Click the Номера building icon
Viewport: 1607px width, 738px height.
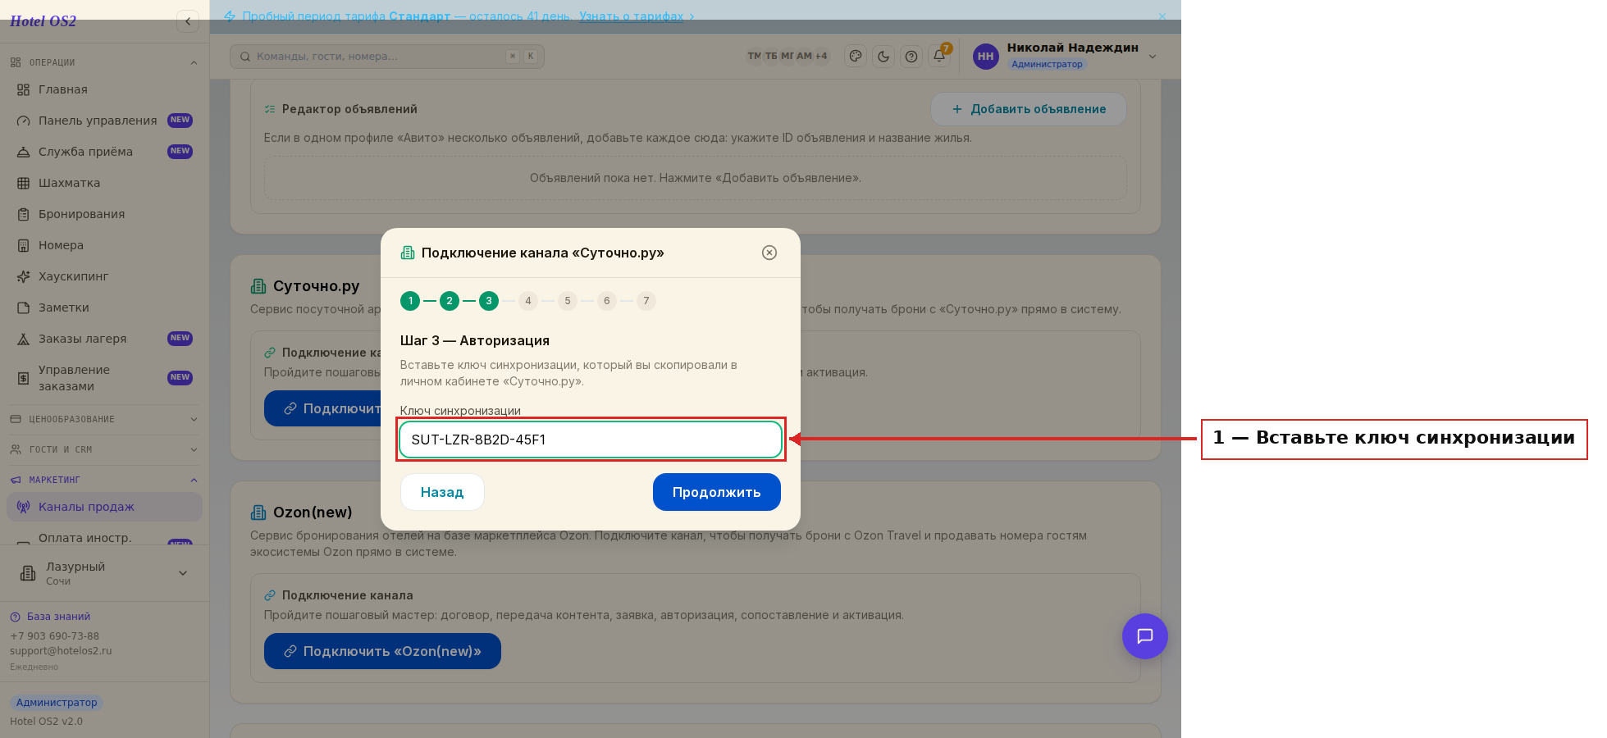pyautogui.click(x=23, y=245)
